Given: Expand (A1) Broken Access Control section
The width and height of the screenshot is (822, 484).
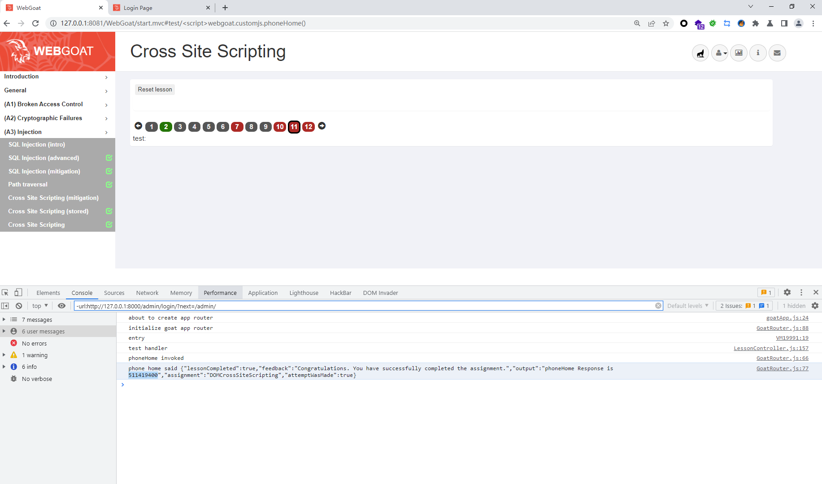Looking at the screenshot, I should click(57, 104).
